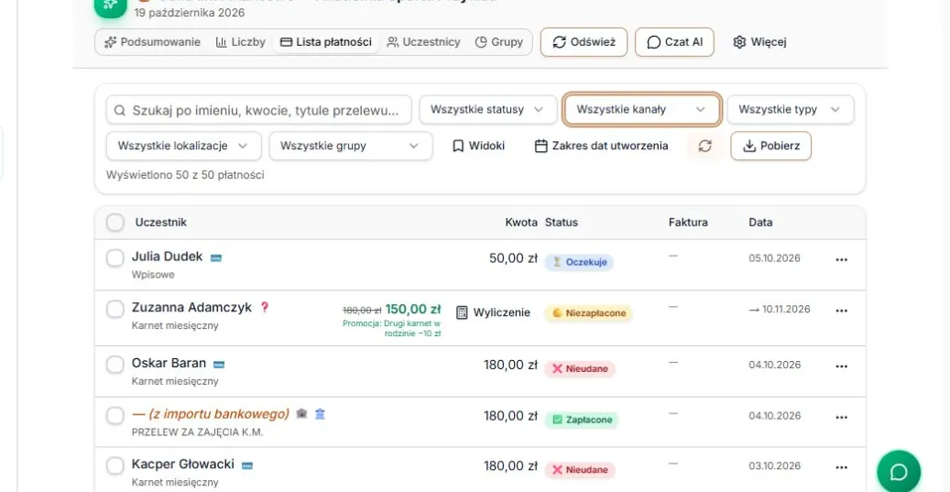Click the Faktura column header
The width and height of the screenshot is (950, 492).
(688, 223)
